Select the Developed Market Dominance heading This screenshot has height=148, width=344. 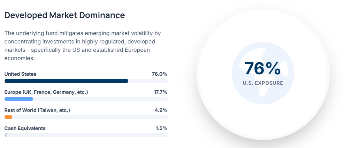(64, 15)
